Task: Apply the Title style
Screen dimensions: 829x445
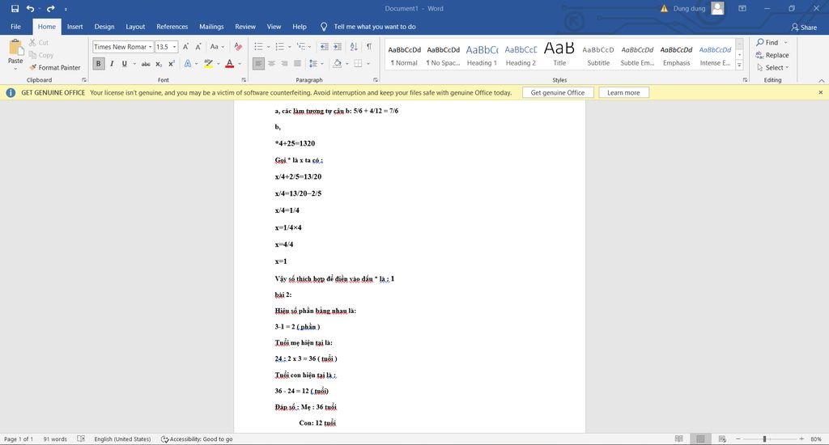Action: (559, 55)
